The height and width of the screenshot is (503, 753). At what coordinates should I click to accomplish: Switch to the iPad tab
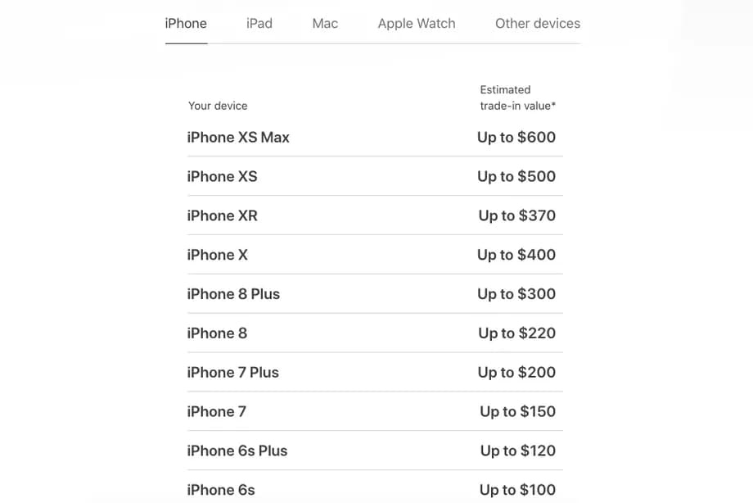pos(259,24)
